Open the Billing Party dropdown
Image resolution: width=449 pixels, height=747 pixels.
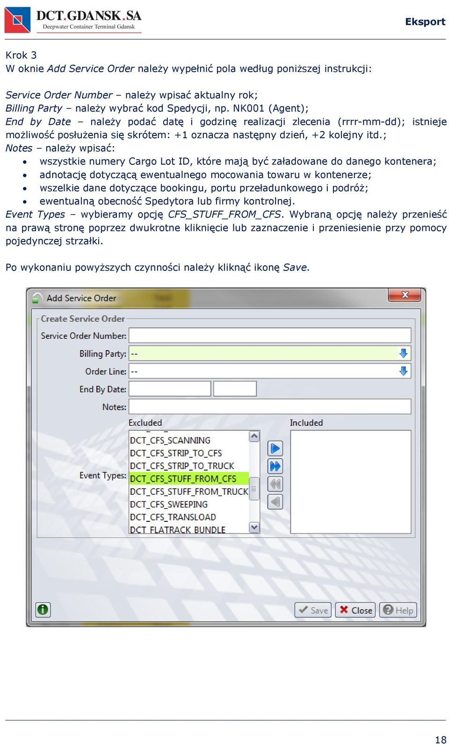403,354
